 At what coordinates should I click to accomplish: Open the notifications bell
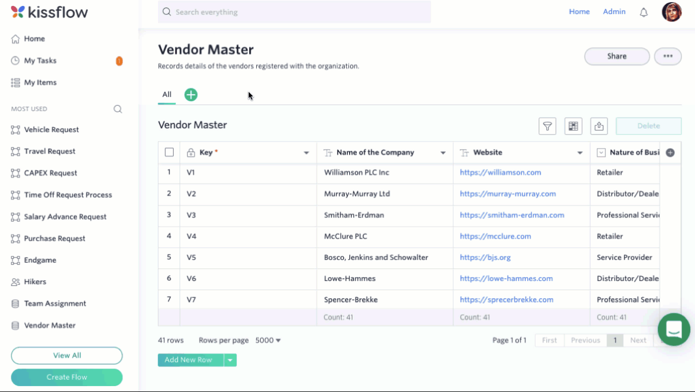[644, 12]
